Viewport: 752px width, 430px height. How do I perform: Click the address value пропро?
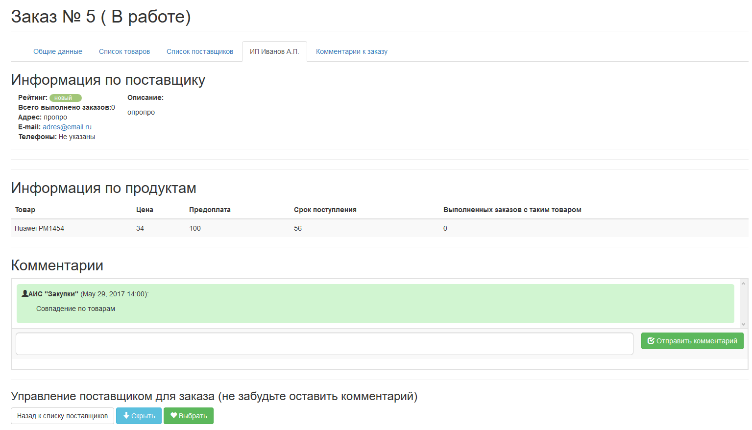point(55,117)
